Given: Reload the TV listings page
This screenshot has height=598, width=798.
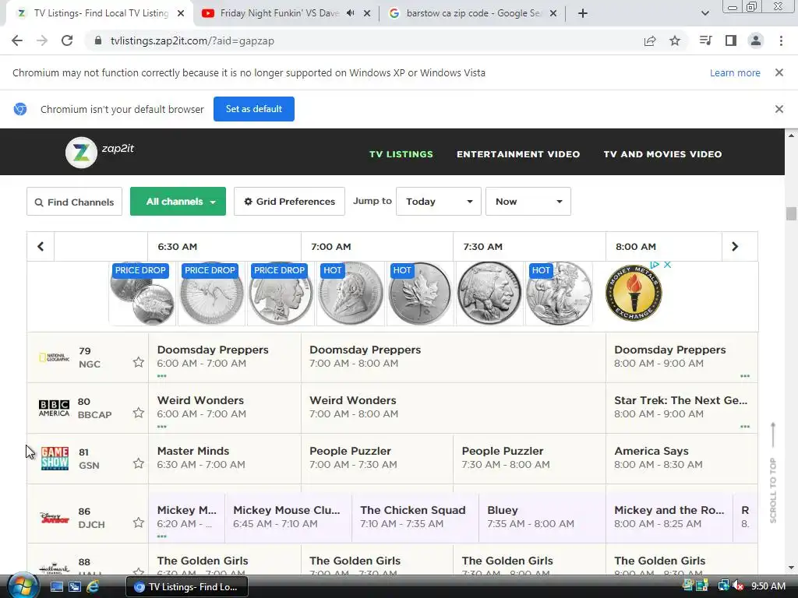Looking at the screenshot, I should click(x=67, y=40).
